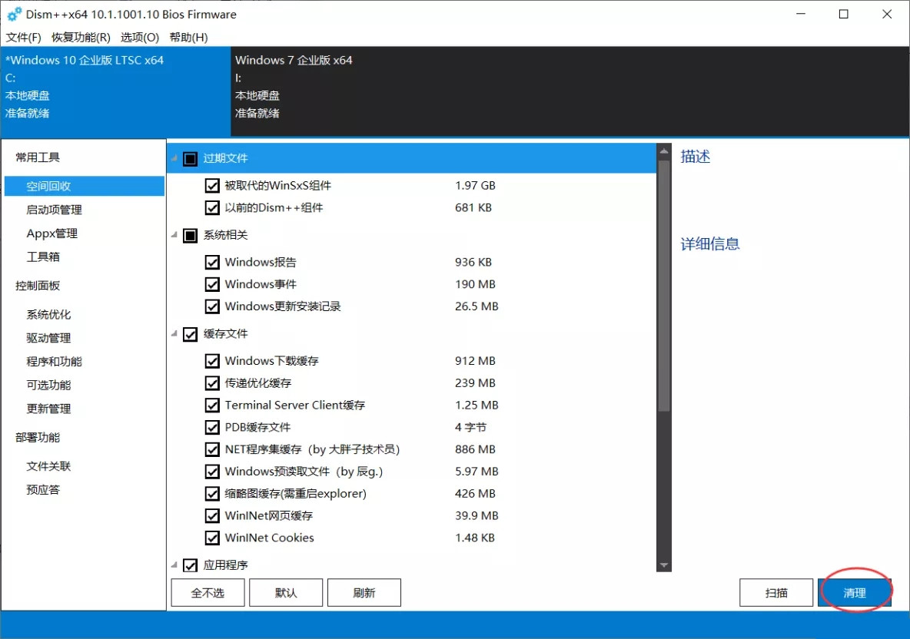The width and height of the screenshot is (910, 639).
Task: Uncheck Terminal Server Client缓存 checkbox
Action: pyautogui.click(x=212, y=405)
